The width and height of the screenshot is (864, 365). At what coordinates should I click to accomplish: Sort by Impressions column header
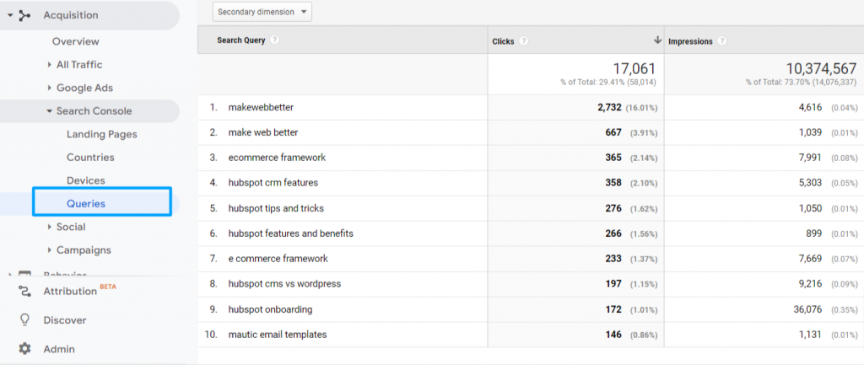click(x=690, y=41)
